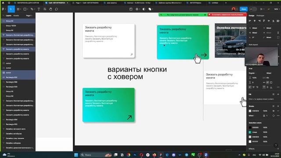This screenshot has height=158, width=281.
Task: Click the white Заказать разработку макета card
Action: pos(108,41)
